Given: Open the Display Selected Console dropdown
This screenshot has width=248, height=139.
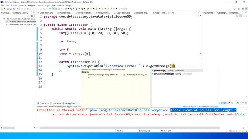Looking at the screenshot, I should [x=235, y=103].
